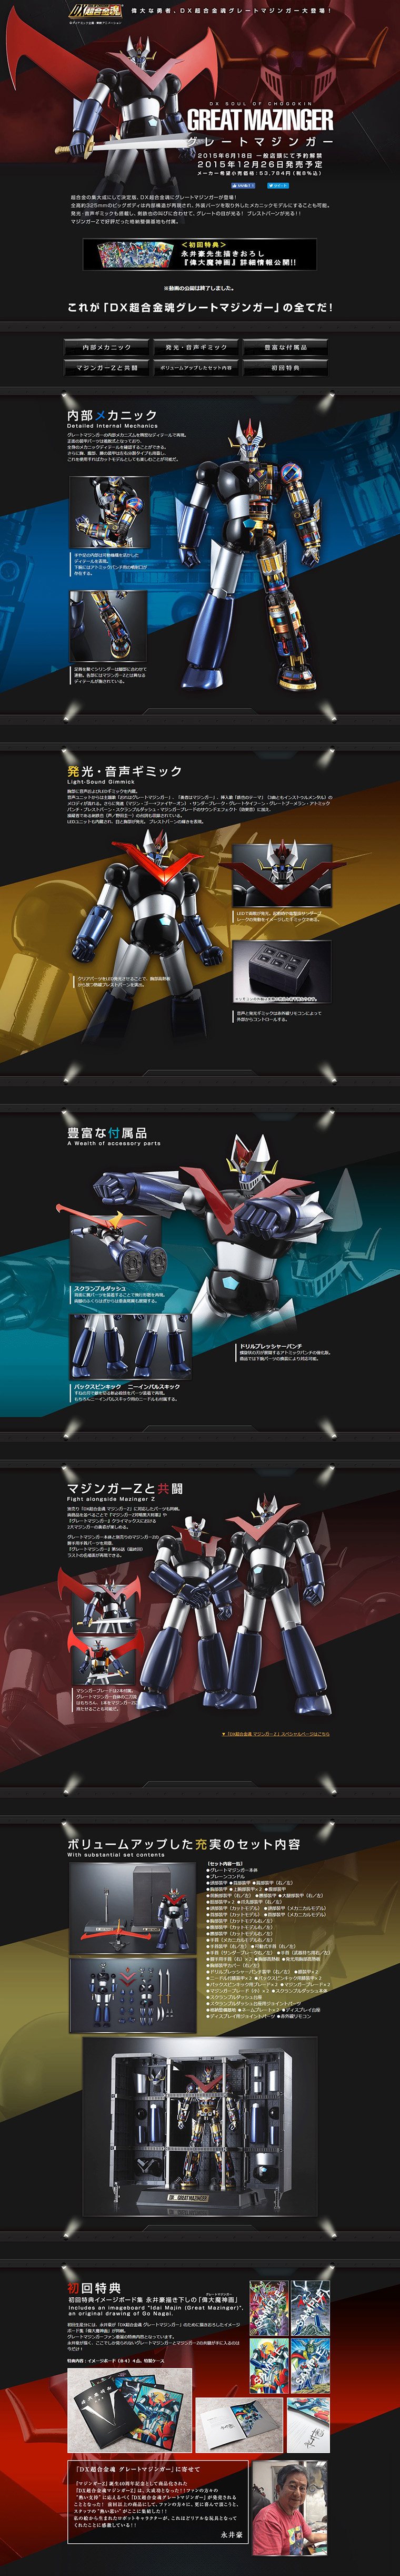View the arm cylinder mechanics close-up photo
The image size is (400, 2576).
pos(108,626)
